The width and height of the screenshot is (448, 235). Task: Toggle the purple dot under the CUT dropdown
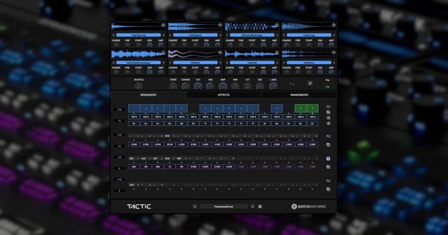158,162
